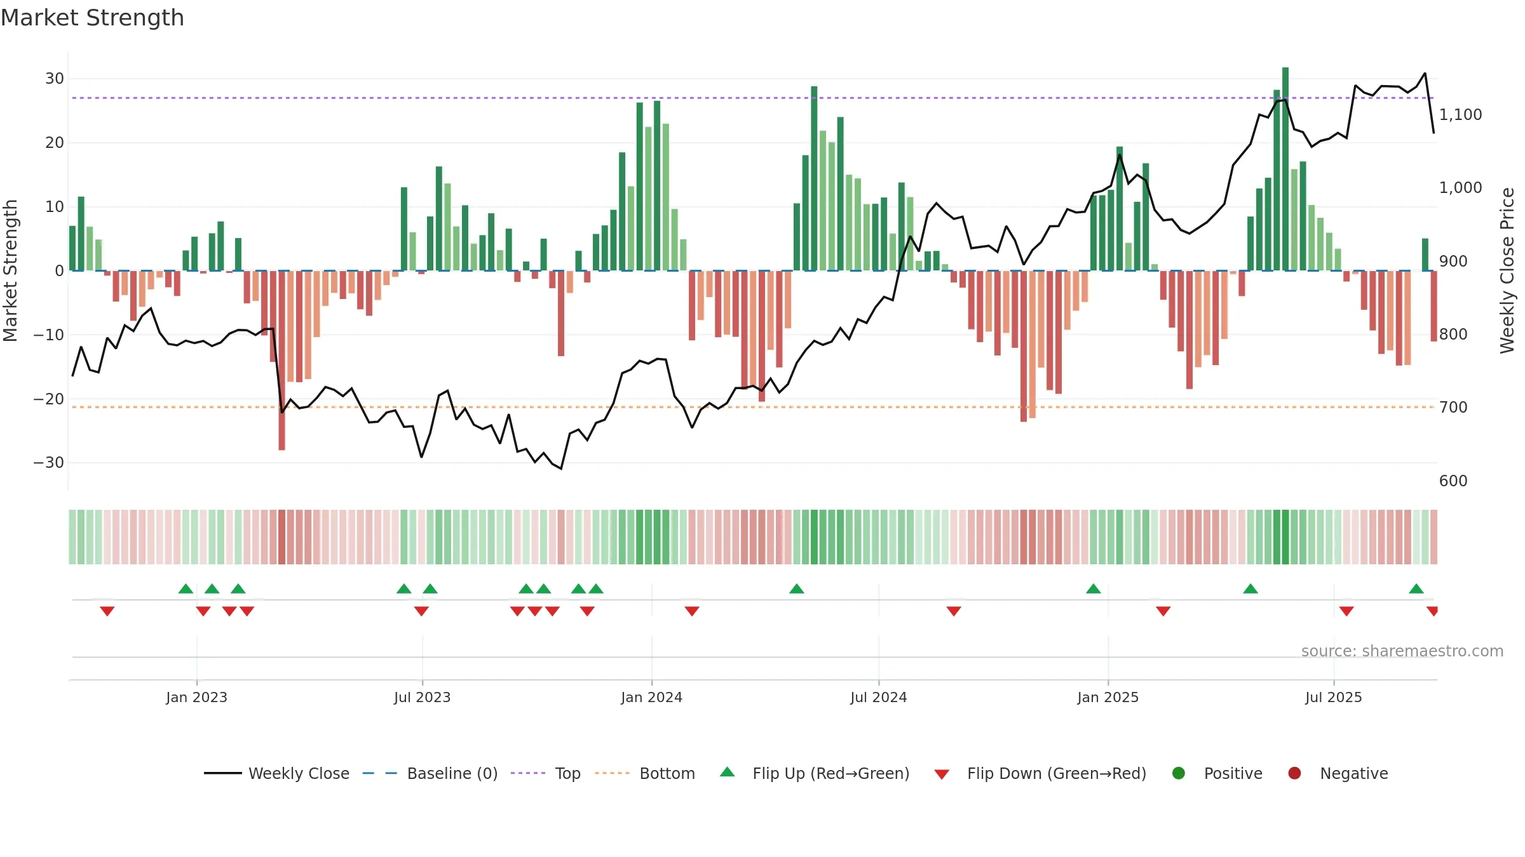The width and height of the screenshot is (1525, 857).
Task: Click the red Flip Down triangle legend icon
Action: click(x=942, y=774)
